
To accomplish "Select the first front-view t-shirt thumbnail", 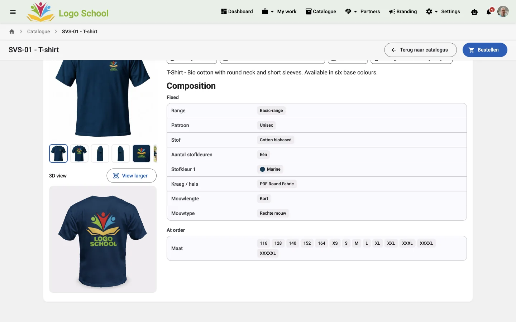I will pos(58,153).
